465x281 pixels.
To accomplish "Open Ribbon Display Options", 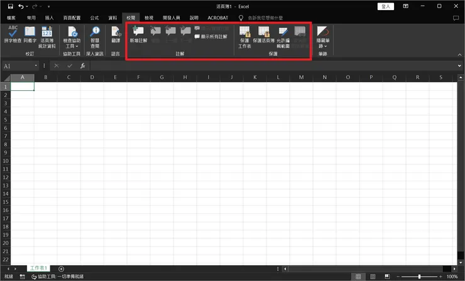I will 406,6.
